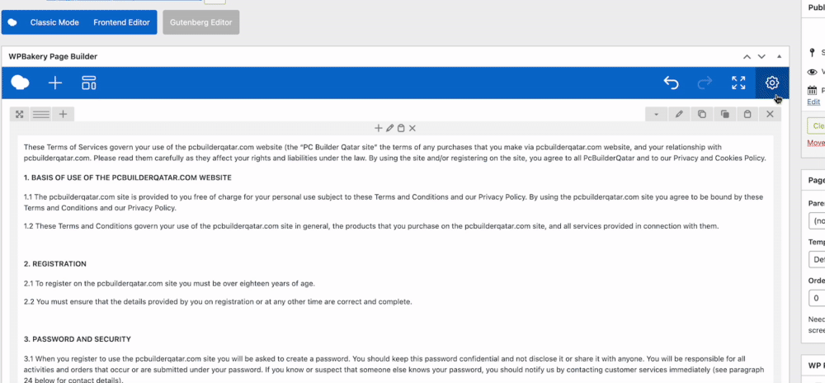Delete the row with the X icon
Screen dimensions: 825x383
pos(770,114)
